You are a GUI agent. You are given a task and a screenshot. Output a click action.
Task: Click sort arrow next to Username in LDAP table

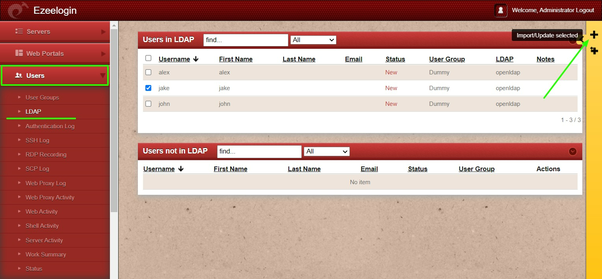[x=196, y=59]
